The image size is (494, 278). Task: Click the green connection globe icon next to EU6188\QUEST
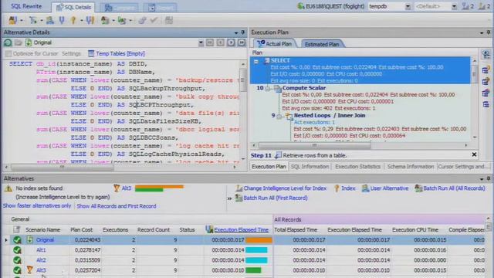point(301,6)
